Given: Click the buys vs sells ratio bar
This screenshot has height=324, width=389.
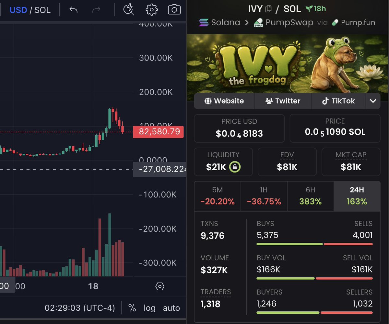Looking at the screenshot, I should pyautogui.click(x=314, y=244).
